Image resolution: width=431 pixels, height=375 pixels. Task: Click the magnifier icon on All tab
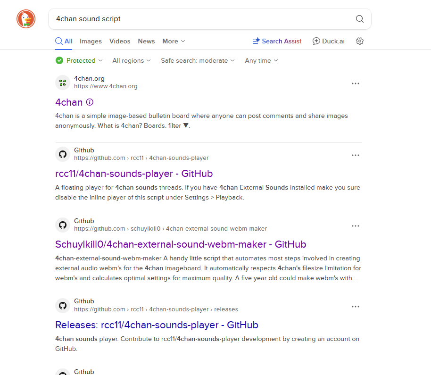tap(59, 41)
